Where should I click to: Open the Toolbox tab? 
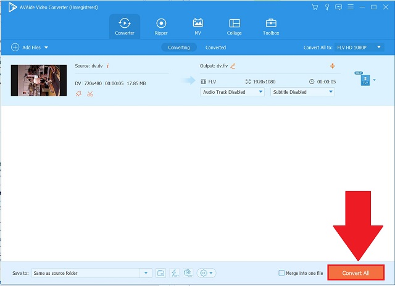(271, 27)
